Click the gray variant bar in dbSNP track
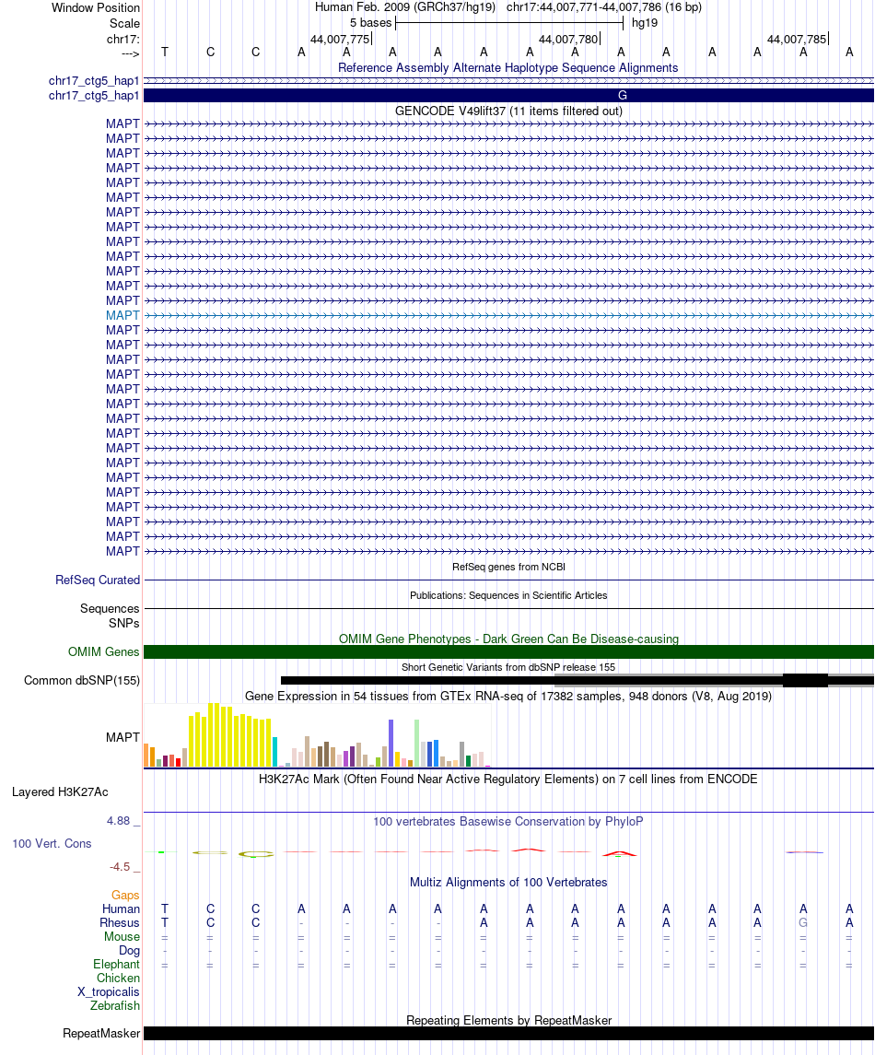875x1055 pixels. tap(714, 680)
